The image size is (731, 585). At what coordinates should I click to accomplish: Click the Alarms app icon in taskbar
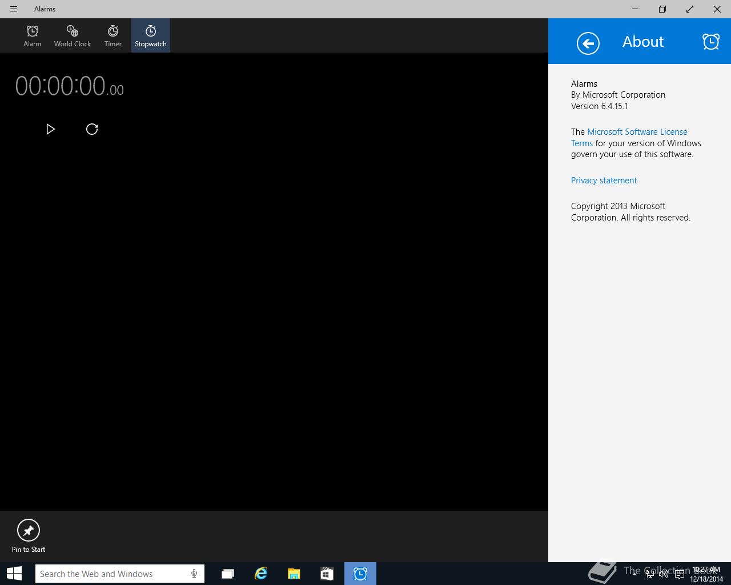tap(360, 574)
